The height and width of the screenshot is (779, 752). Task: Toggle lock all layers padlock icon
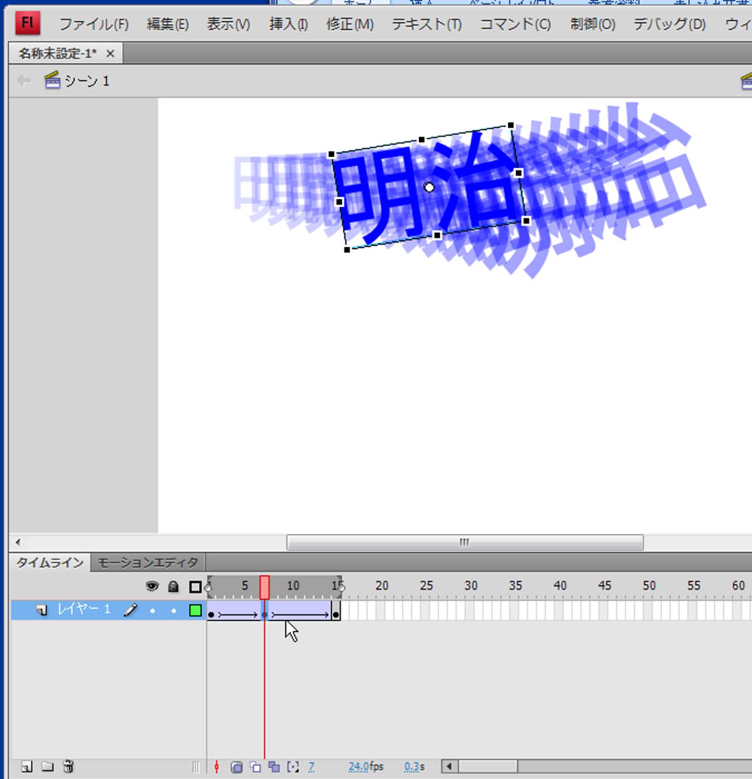point(173,587)
